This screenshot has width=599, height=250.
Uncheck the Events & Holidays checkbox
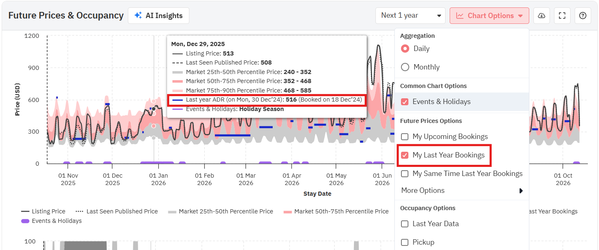pos(405,102)
